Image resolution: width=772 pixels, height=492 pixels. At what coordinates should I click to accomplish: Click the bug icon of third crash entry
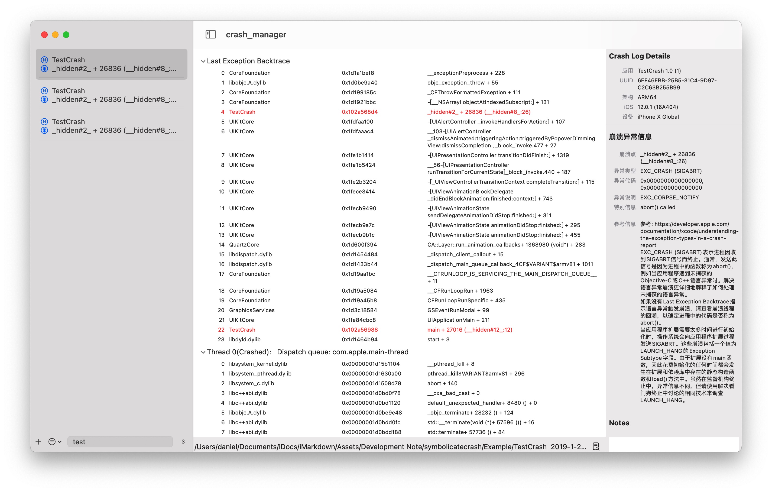tap(45, 130)
